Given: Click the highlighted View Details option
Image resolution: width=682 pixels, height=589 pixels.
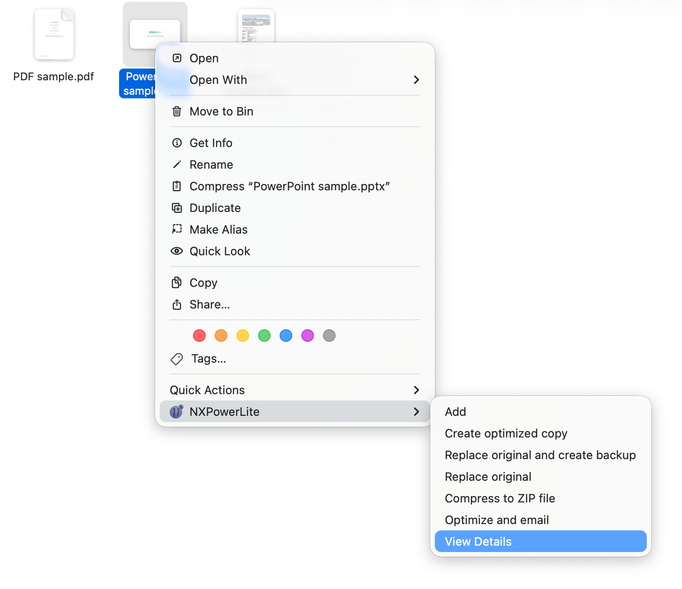Looking at the screenshot, I should [478, 541].
